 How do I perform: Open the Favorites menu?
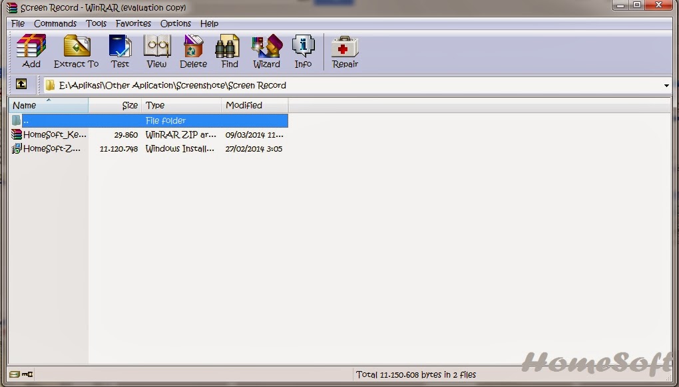pyautogui.click(x=133, y=23)
